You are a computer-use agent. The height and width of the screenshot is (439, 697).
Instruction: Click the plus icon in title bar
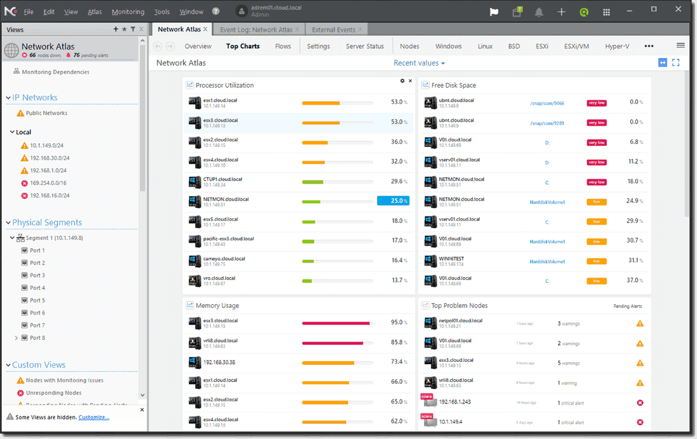click(561, 12)
